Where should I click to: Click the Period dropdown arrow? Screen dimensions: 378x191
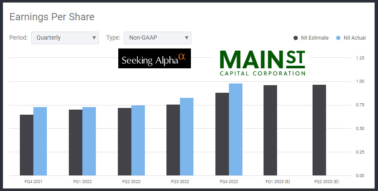click(94, 38)
